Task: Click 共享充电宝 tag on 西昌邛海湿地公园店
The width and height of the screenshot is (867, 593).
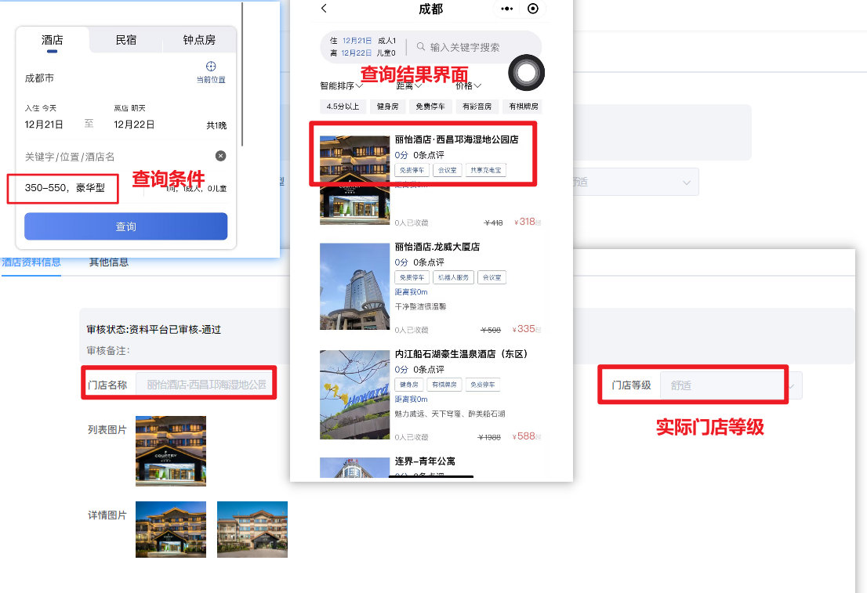Action: [x=485, y=170]
